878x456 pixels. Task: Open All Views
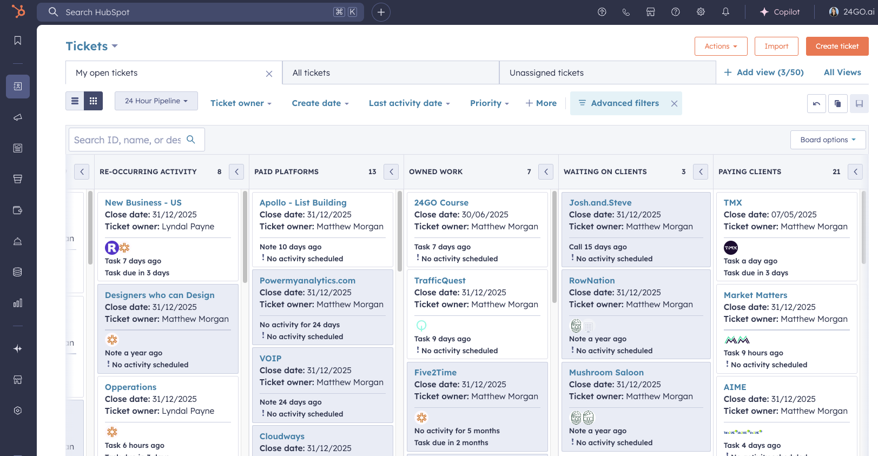pyautogui.click(x=842, y=72)
